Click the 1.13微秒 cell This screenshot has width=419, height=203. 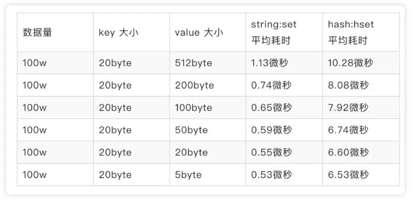tap(284, 63)
